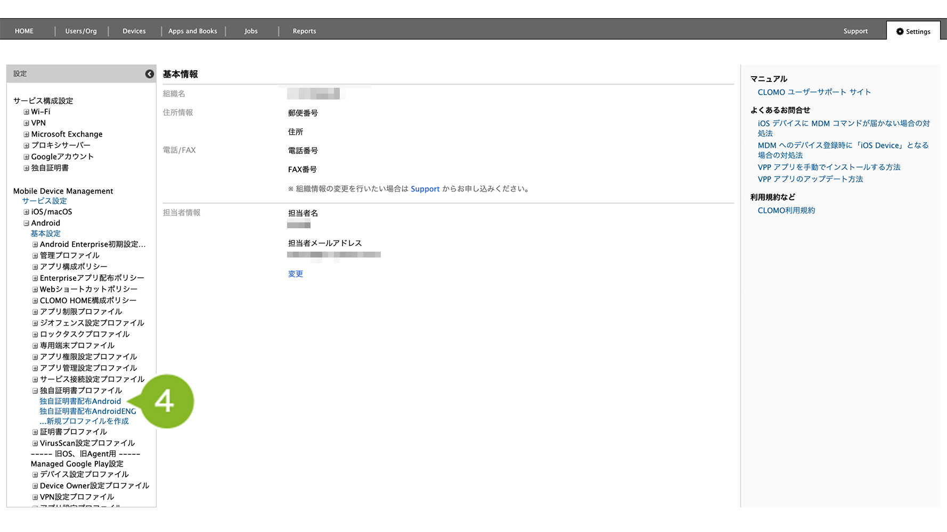Go to Apps and Books menu
Screen dimensions: 947x532
pos(192,31)
